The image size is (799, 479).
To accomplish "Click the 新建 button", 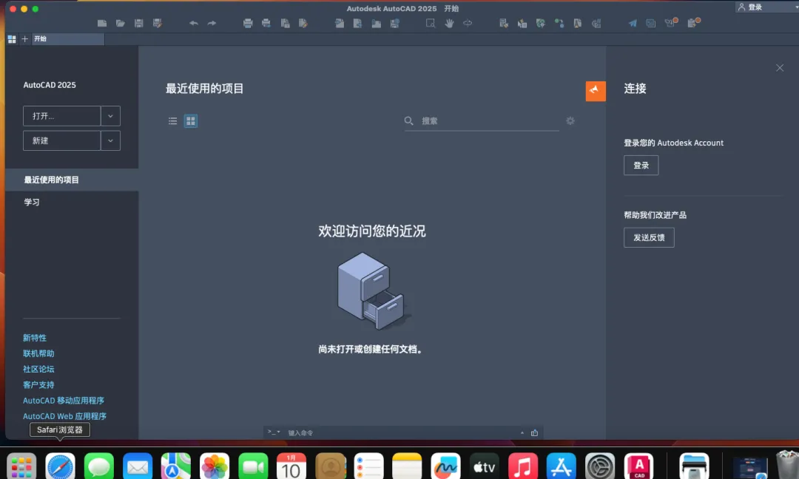I will pyautogui.click(x=61, y=140).
